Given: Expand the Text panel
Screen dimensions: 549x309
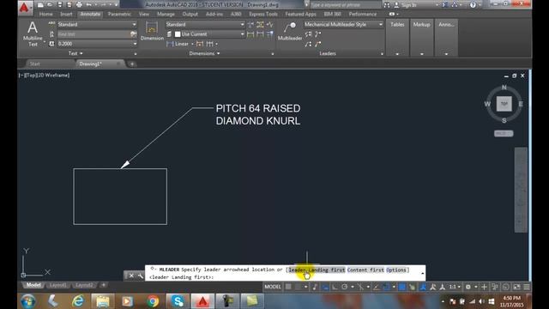Looking at the screenshot, I should [x=75, y=53].
